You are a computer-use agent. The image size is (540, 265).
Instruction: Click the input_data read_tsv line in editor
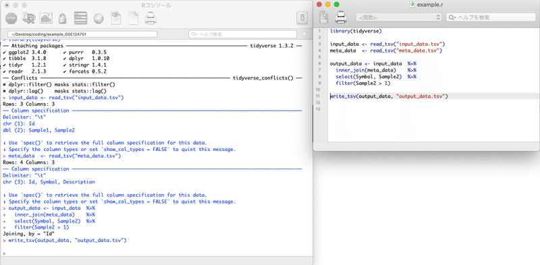click(388, 44)
